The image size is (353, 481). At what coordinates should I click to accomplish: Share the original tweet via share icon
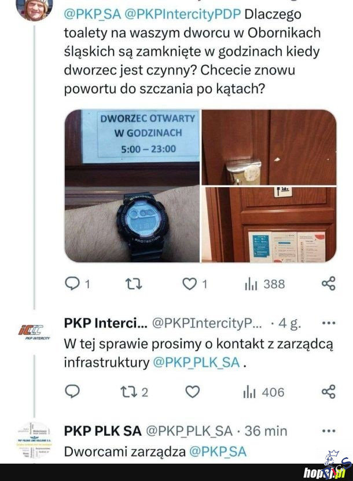point(329,284)
